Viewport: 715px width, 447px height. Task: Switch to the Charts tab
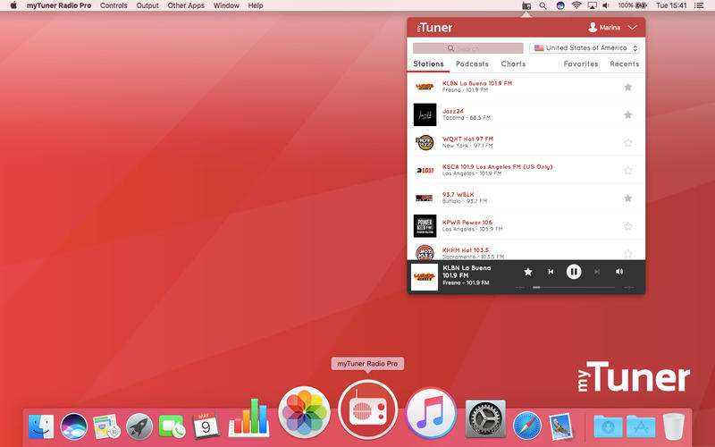pos(513,63)
